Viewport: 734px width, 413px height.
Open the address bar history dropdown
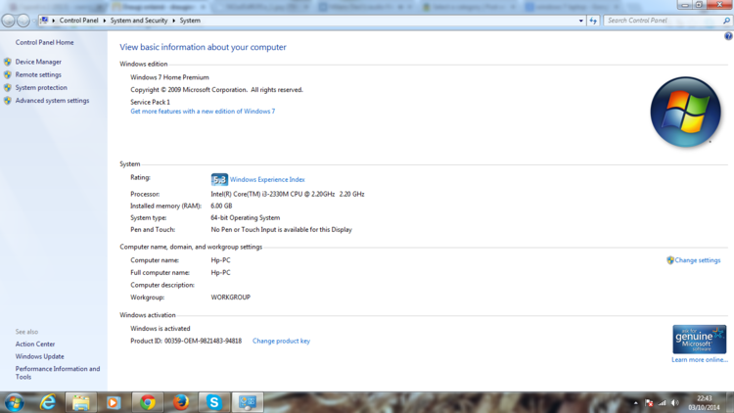click(581, 21)
